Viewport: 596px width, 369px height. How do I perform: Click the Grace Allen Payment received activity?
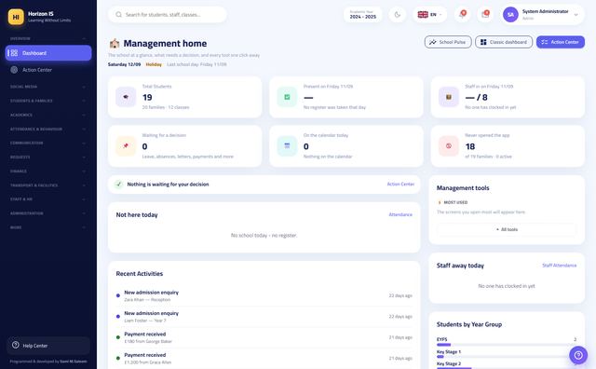(264, 359)
